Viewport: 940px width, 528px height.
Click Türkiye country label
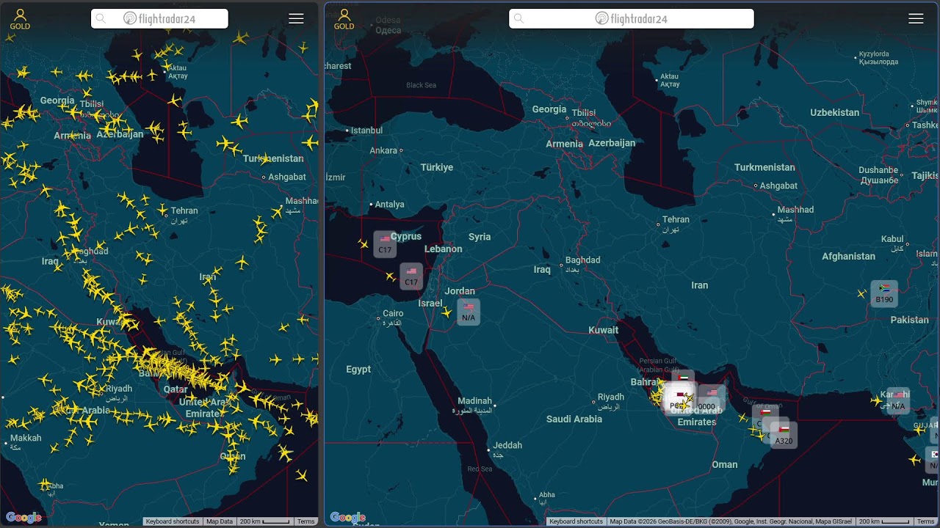[437, 168]
